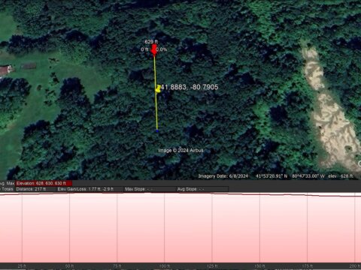
Task: Click the Imagery Date: 6/8/2024 text
Action: 223,176
